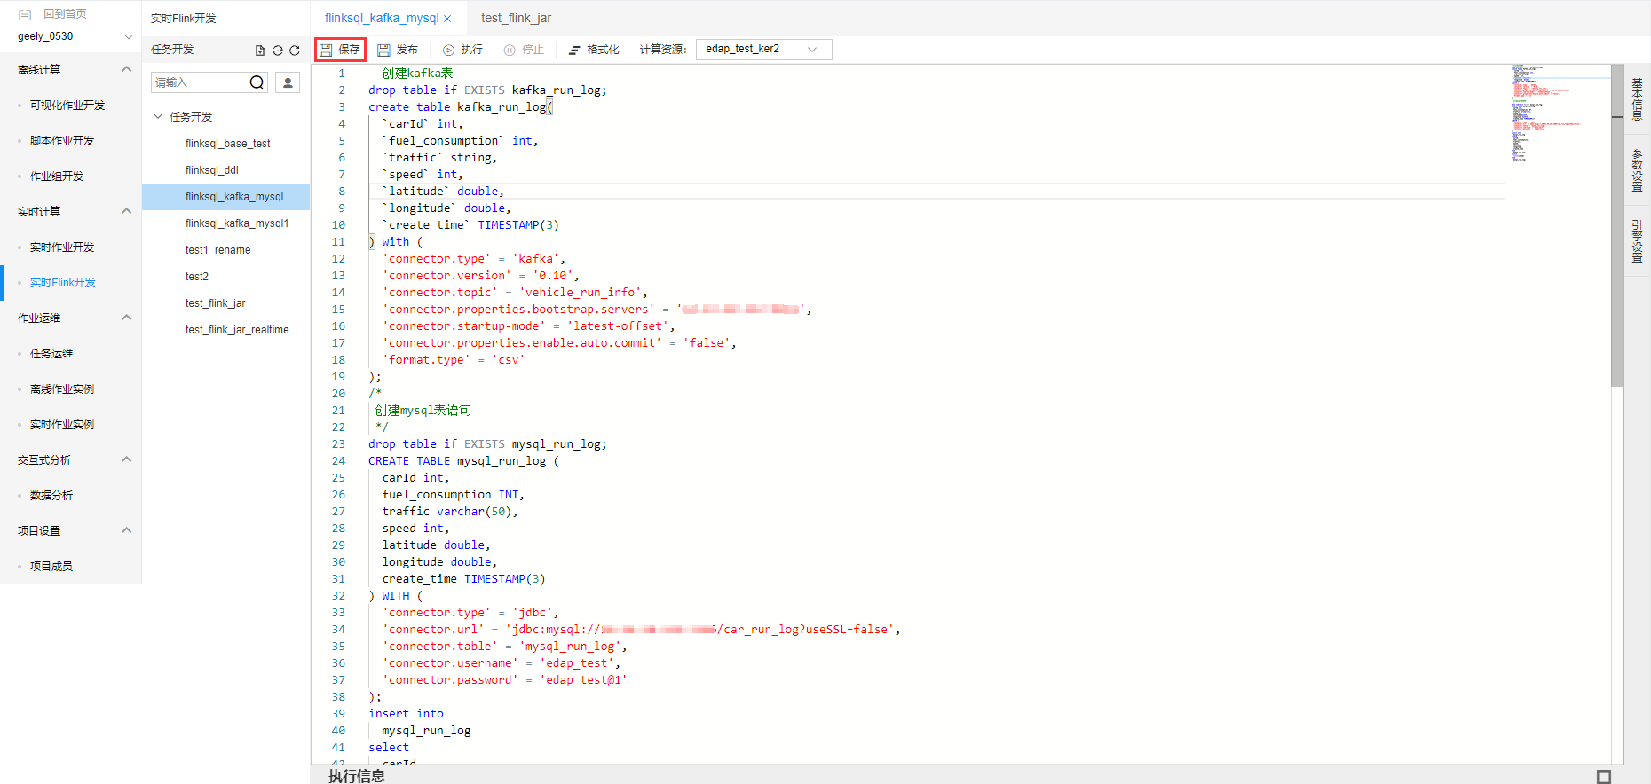Click the refresh icon in 任务开发 header

point(295,51)
